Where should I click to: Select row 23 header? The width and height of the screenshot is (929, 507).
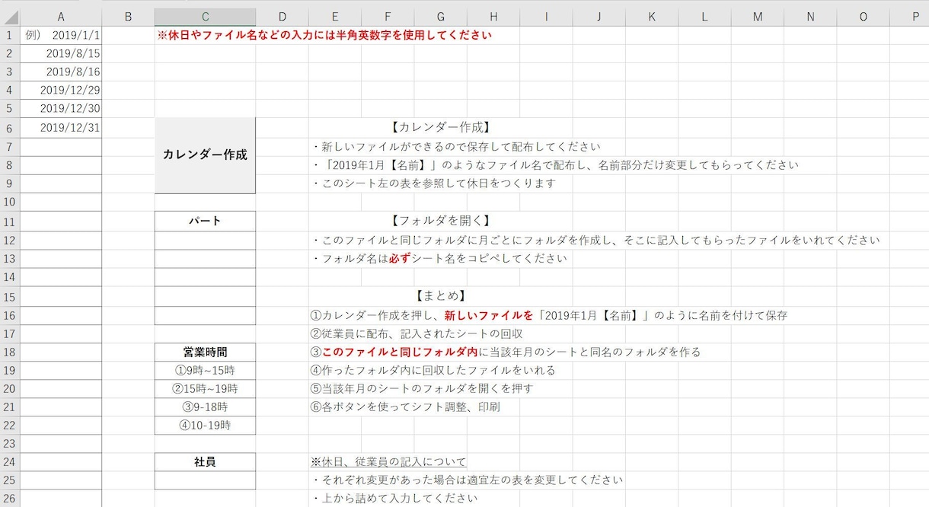pyautogui.click(x=10, y=443)
